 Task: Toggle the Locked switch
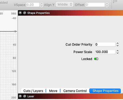96,59
